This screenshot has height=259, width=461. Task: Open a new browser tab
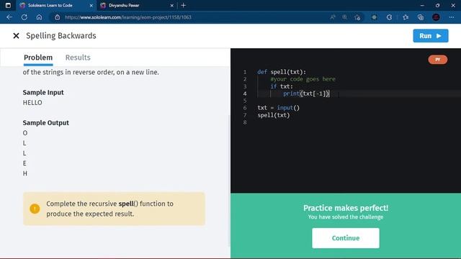pos(184,5)
